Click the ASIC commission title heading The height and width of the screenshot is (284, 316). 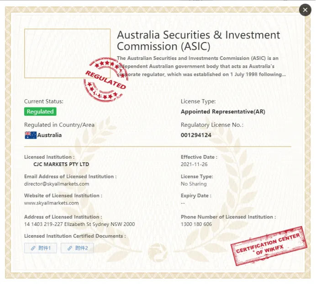(x=199, y=40)
